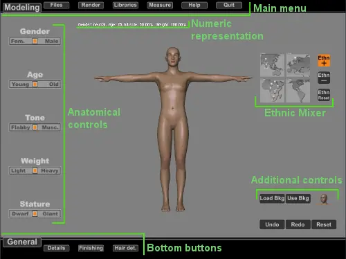The image size is (346, 259).
Task: Click the Quit button
Action: [229, 5]
